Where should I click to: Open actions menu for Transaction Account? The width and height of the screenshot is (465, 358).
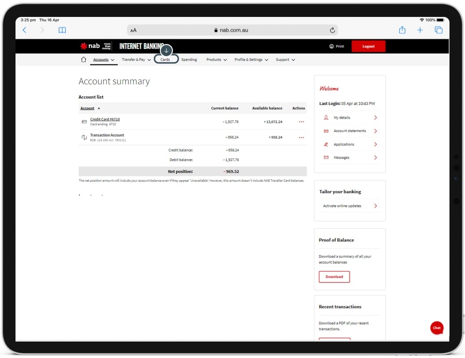click(x=301, y=137)
